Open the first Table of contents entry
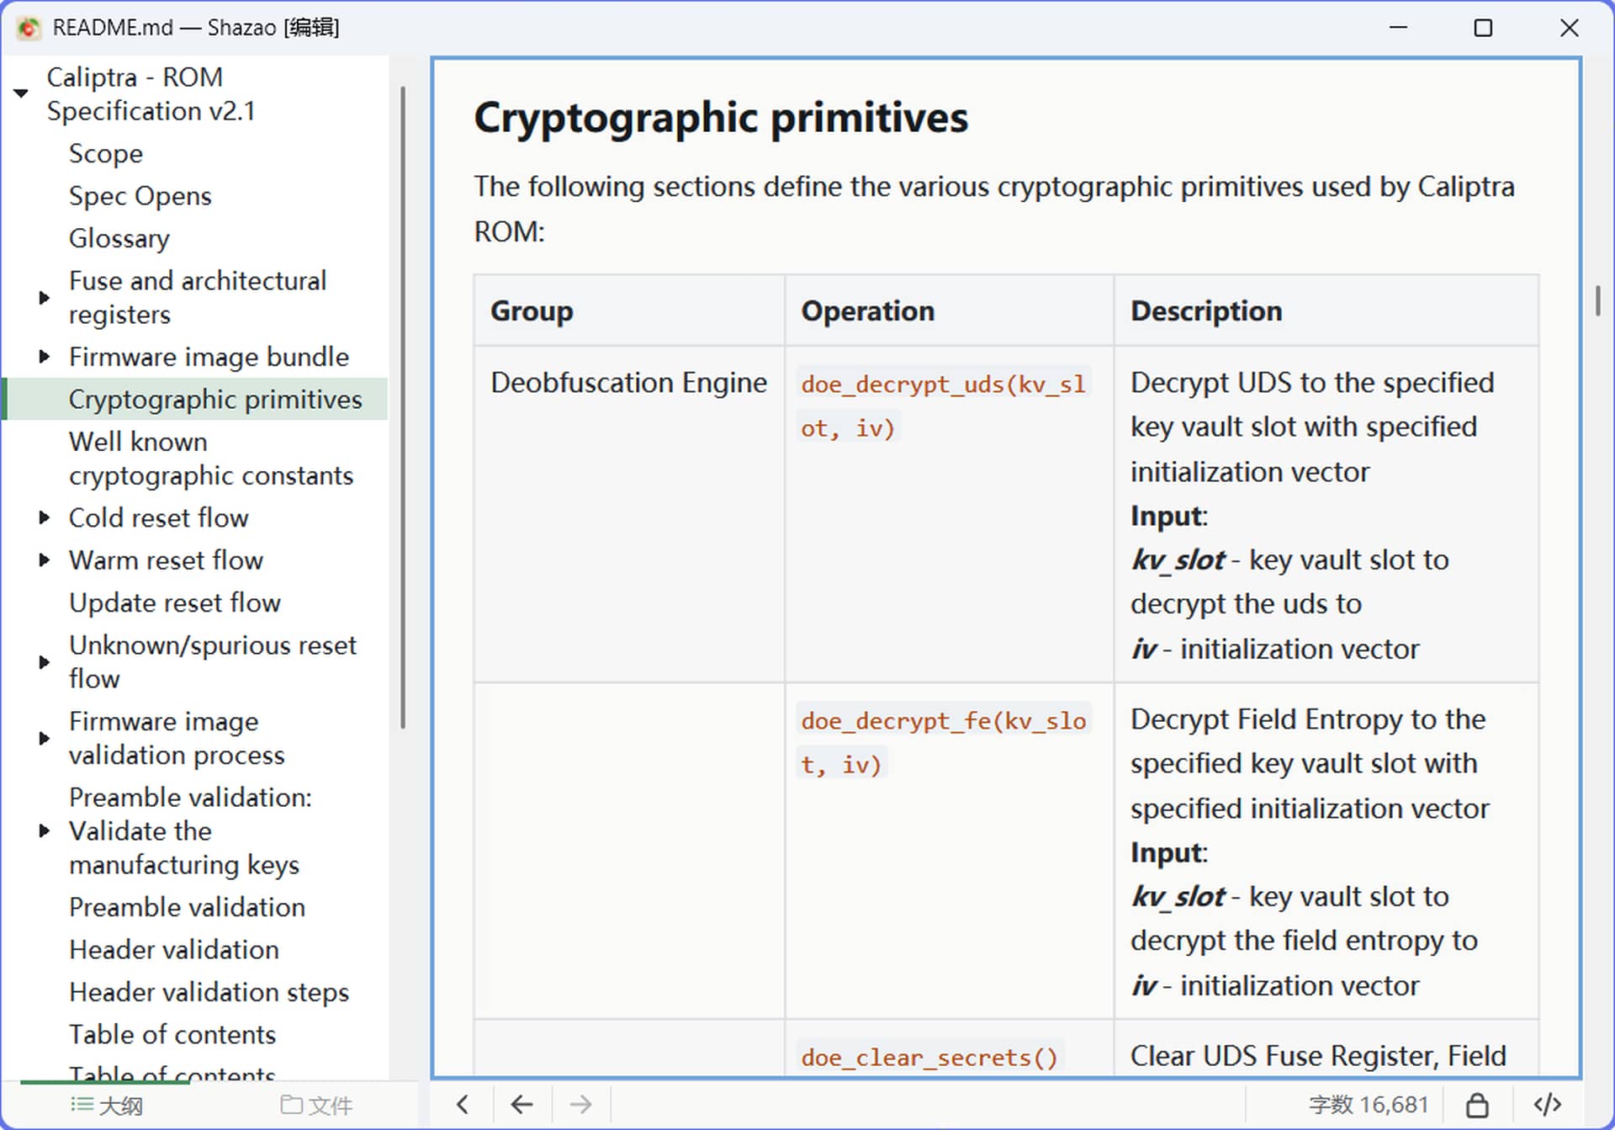The width and height of the screenshot is (1615, 1130). (172, 1035)
